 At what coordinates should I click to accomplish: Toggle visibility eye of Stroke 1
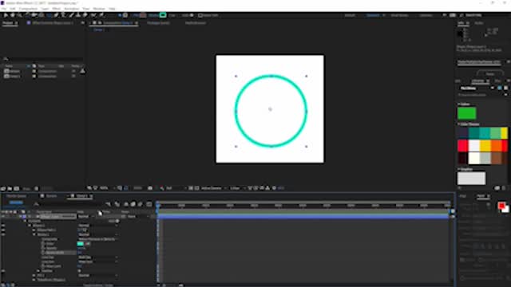pos(3,234)
